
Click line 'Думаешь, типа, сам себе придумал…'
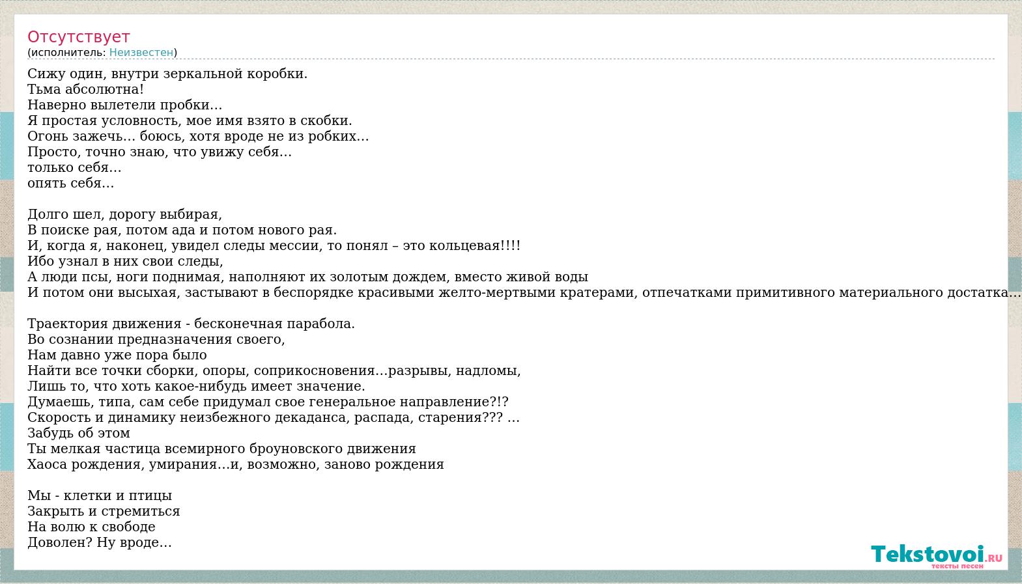(x=268, y=402)
